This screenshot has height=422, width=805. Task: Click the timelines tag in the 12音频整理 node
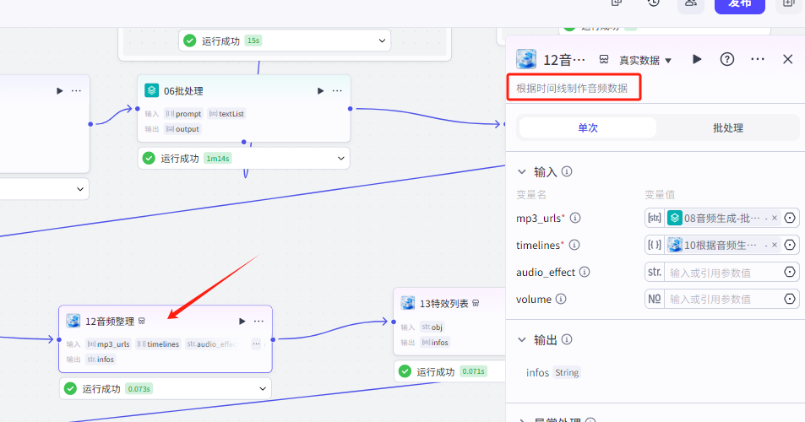click(x=158, y=344)
